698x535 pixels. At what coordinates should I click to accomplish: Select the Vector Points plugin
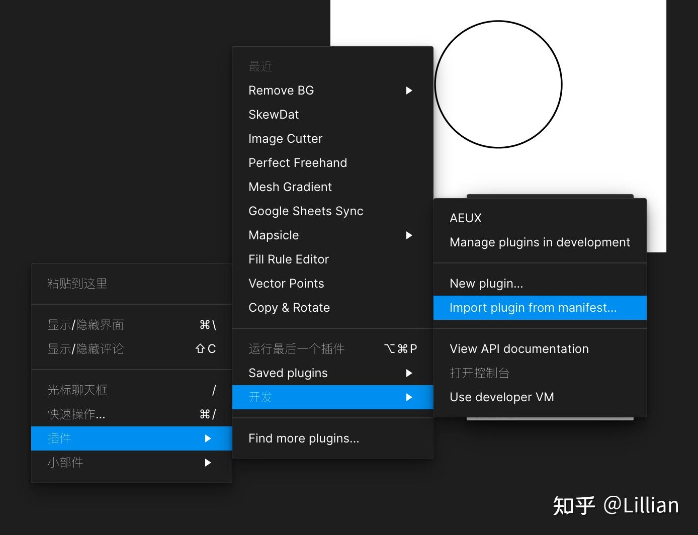tap(286, 283)
